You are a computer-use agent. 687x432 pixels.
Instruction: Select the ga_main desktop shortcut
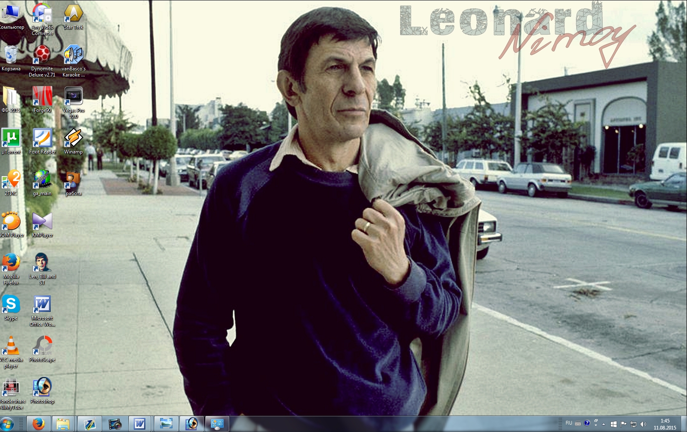(42, 183)
